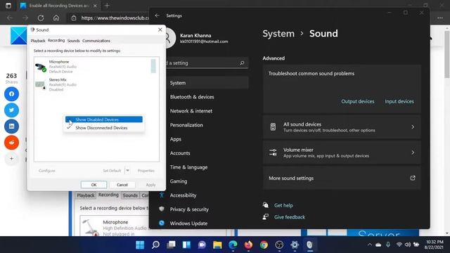Click the Settings back arrow
The width and height of the screenshot is (450, 253).
[157, 15]
